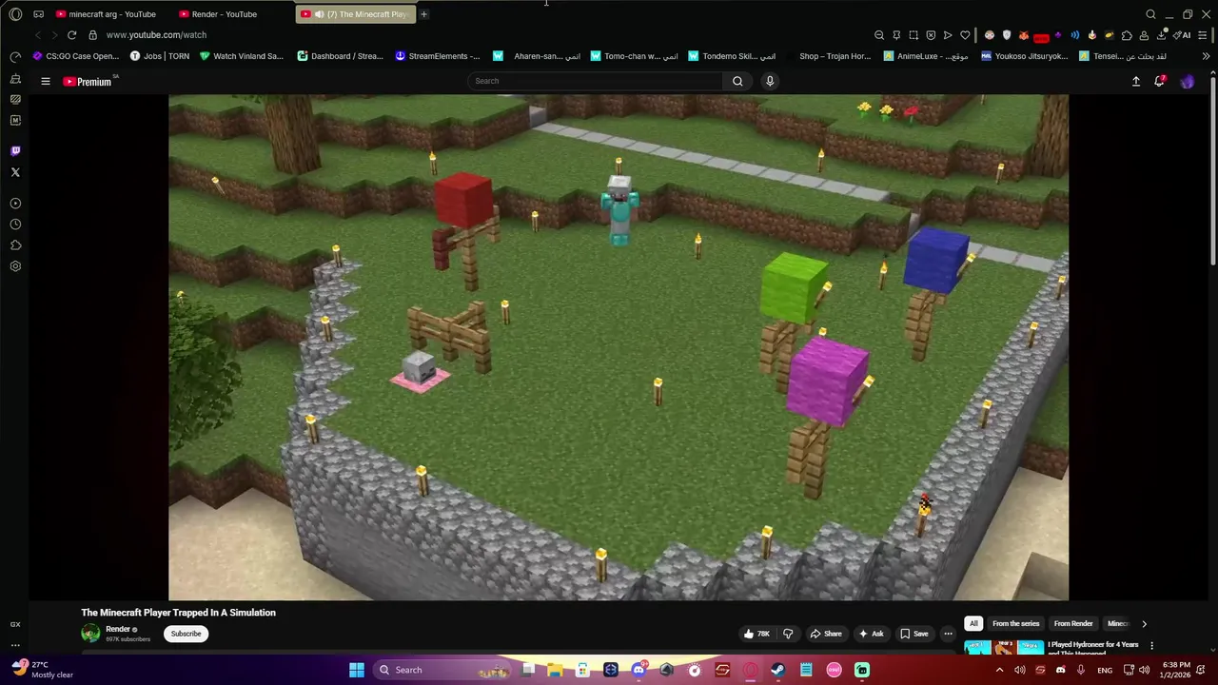Like the video with 78K thumbs-up
The width and height of the screenshot is (1218, 685).
tap(756, 634)
